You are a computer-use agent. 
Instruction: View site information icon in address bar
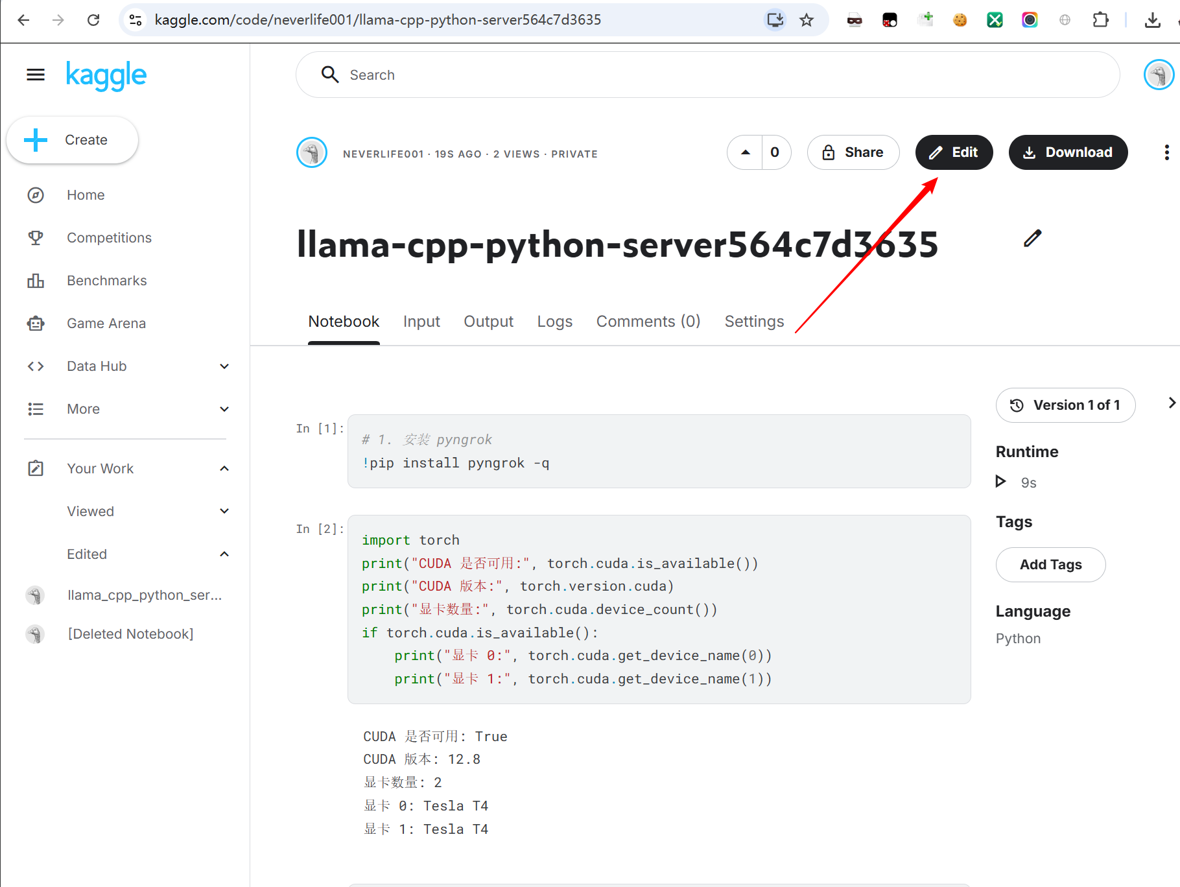(136, 20)
